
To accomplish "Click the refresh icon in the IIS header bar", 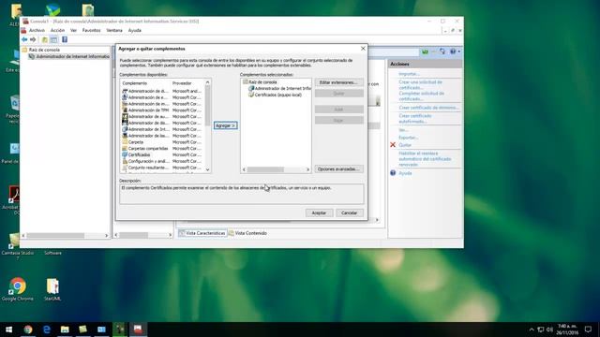I will click(x=442, y=51).
